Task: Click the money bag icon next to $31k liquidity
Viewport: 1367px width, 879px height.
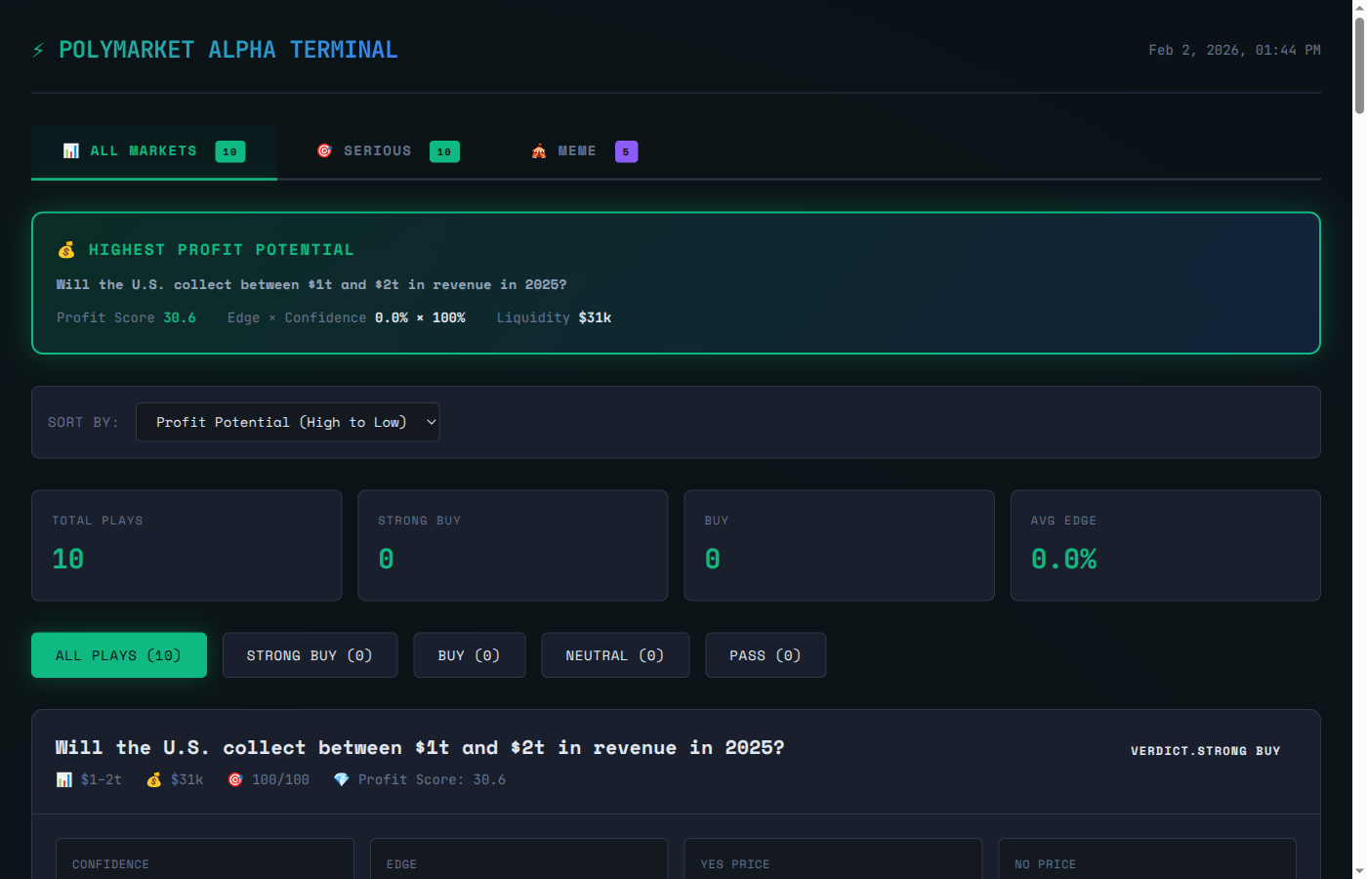Action: [153, 779]
